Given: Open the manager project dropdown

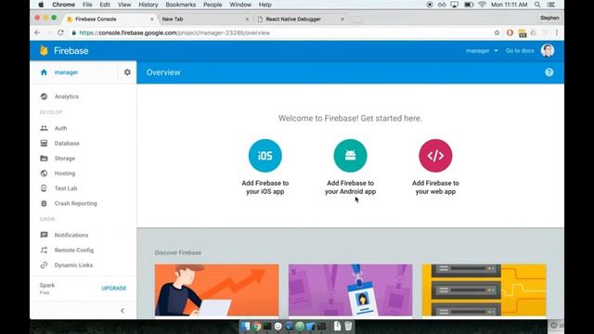Looking at the screenshot, I should point(482,51).
